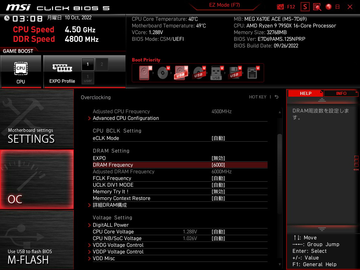Image resolution: width=360 pixels, height=270 pixels.
Task: Open the eCLK Mode value dropdown
Action: [x=218, y=138]
